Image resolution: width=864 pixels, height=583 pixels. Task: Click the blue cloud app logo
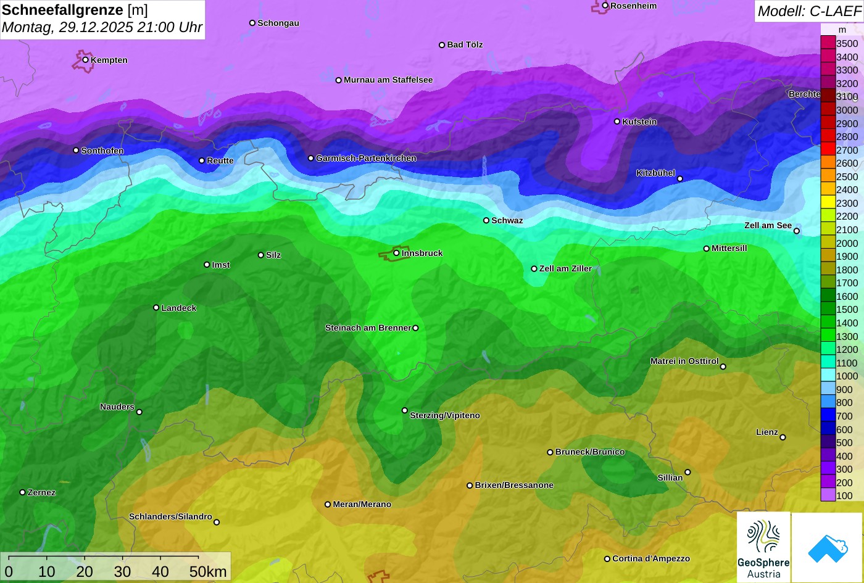pos(827,547)
